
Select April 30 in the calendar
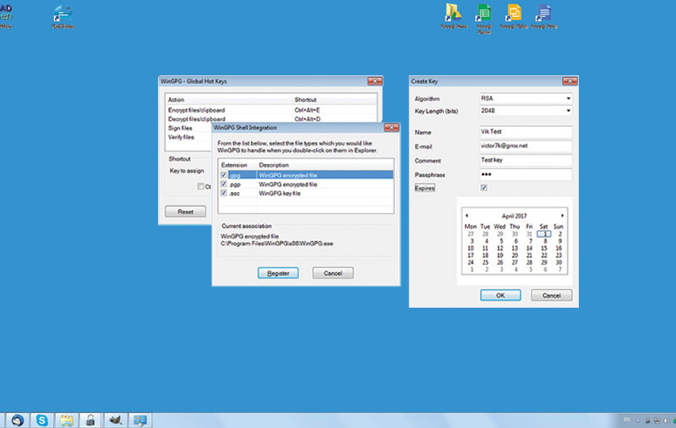tap(559, 262)
